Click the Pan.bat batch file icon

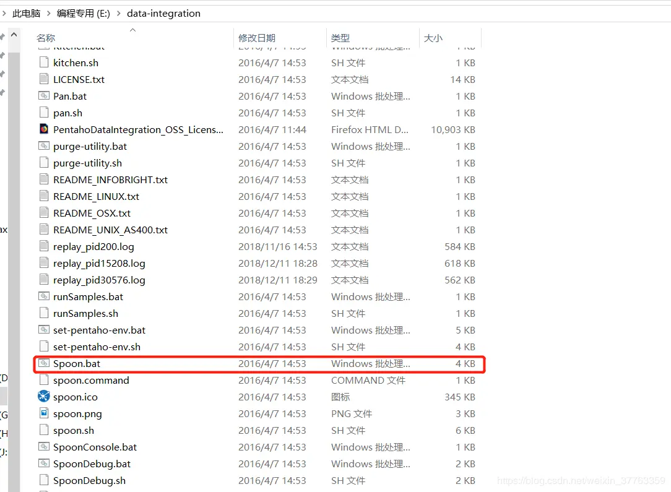(44, 96)
